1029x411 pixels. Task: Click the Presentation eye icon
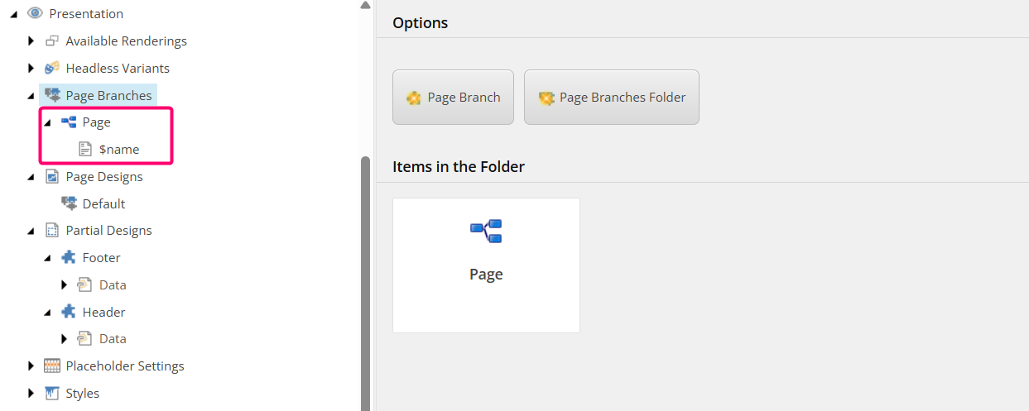(35, 14)
